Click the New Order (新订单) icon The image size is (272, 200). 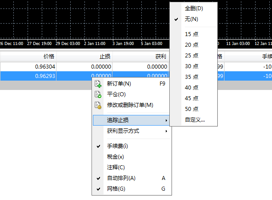pos(98,84)
